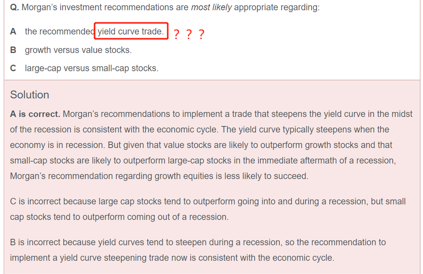This screenshot has width=423, height=274.
Task: Click the paragraph starting "C is incorrect"
Action: pos(208,209)
